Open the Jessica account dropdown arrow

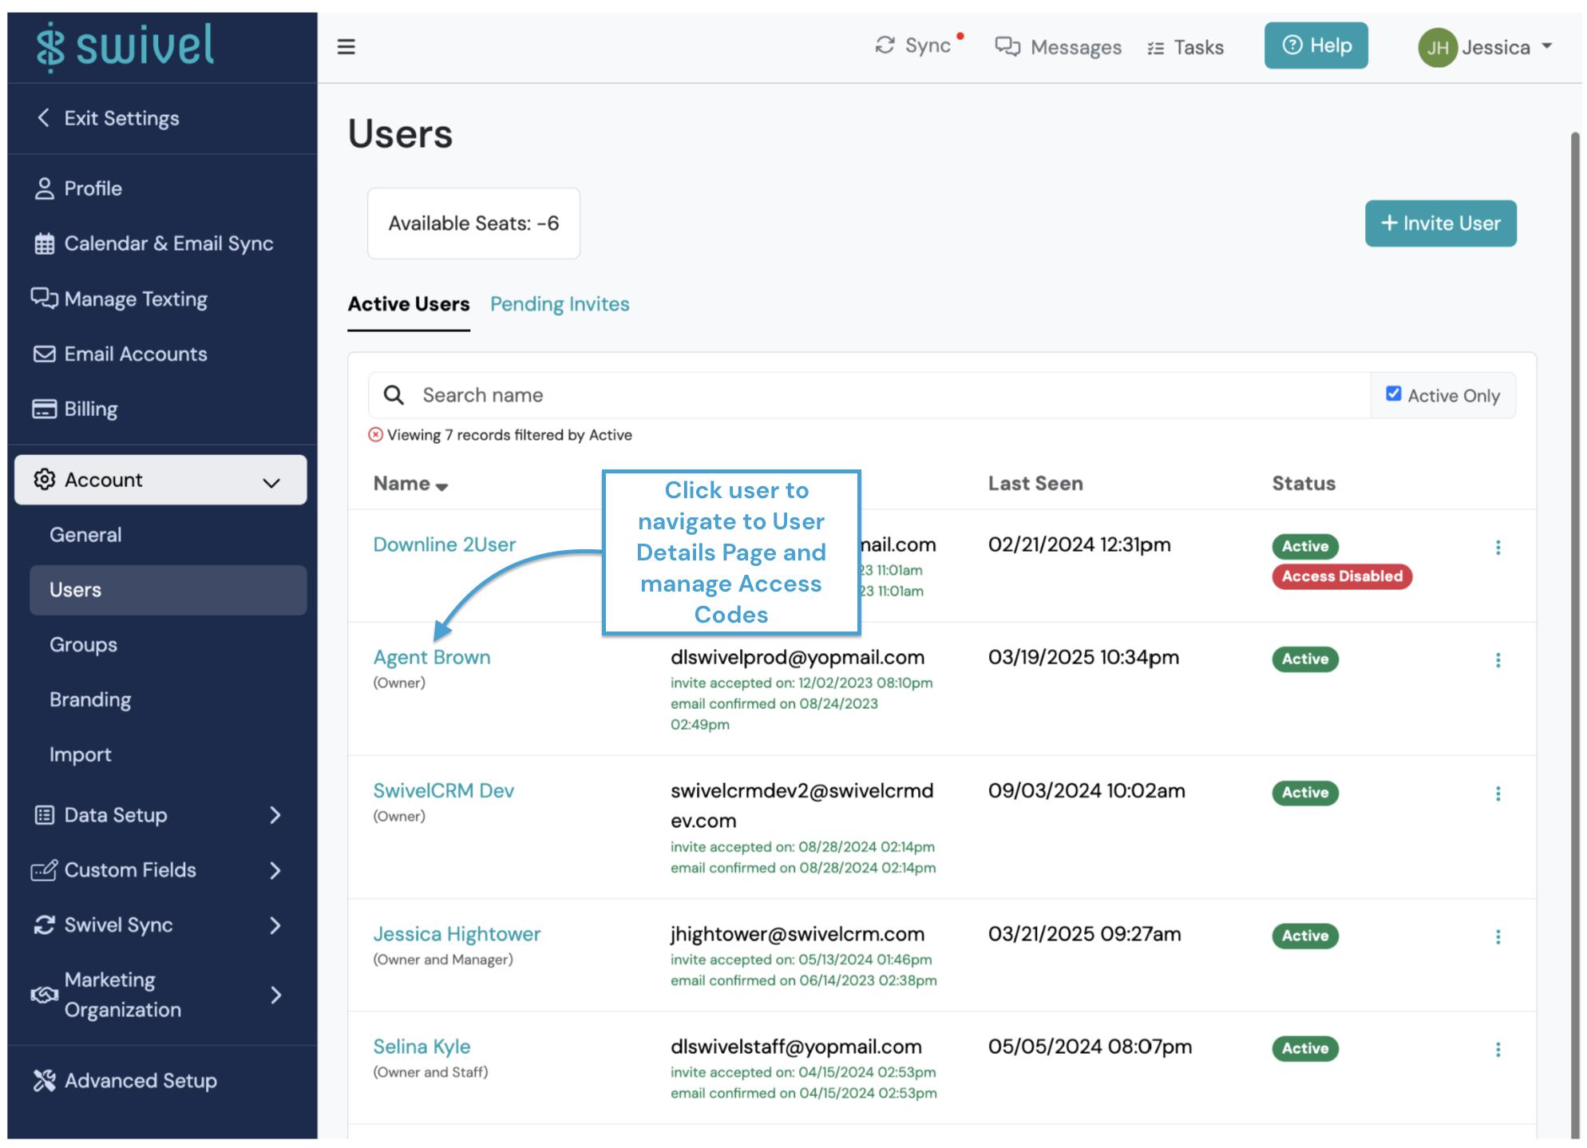(x=1547, y=46)
